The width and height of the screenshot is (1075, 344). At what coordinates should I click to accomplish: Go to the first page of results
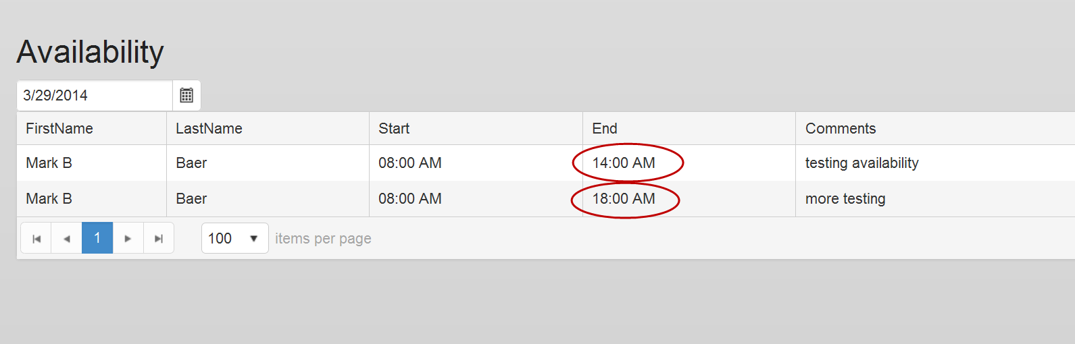[36, 238]
